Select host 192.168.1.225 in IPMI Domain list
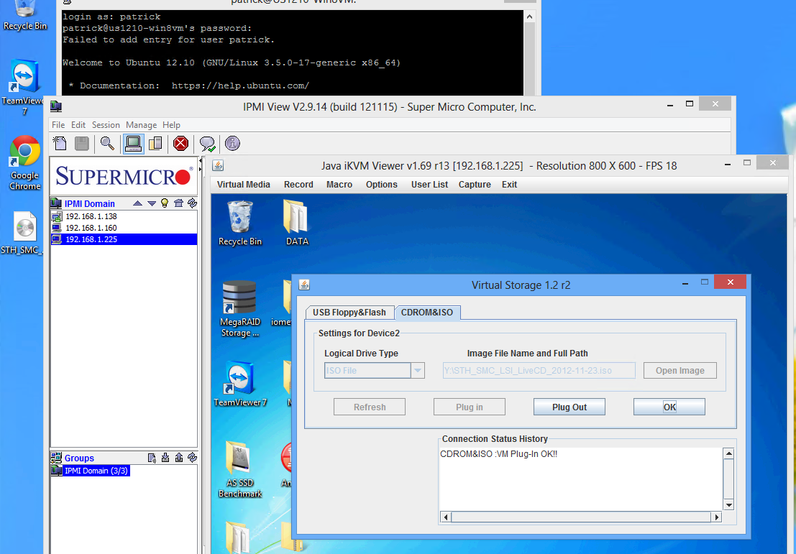 point(124,239)
